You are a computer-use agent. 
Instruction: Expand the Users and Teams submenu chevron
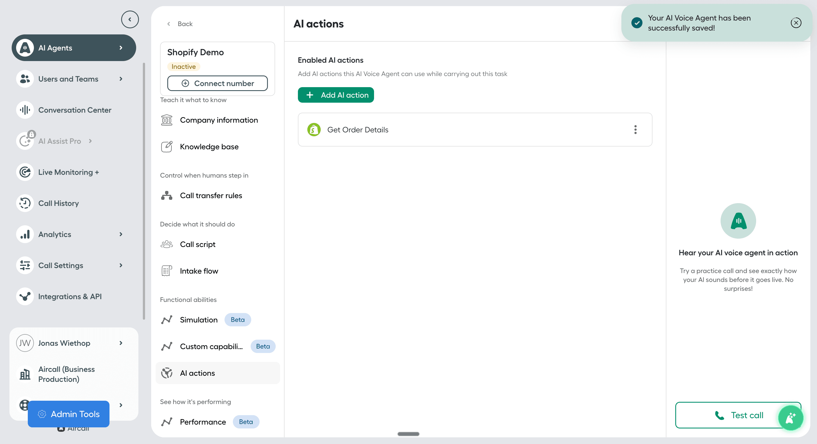pos(121,79)
